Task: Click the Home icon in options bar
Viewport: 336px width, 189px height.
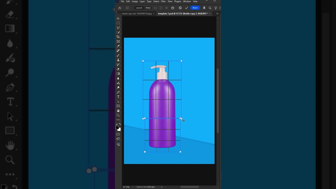Action: click(120, 8)
